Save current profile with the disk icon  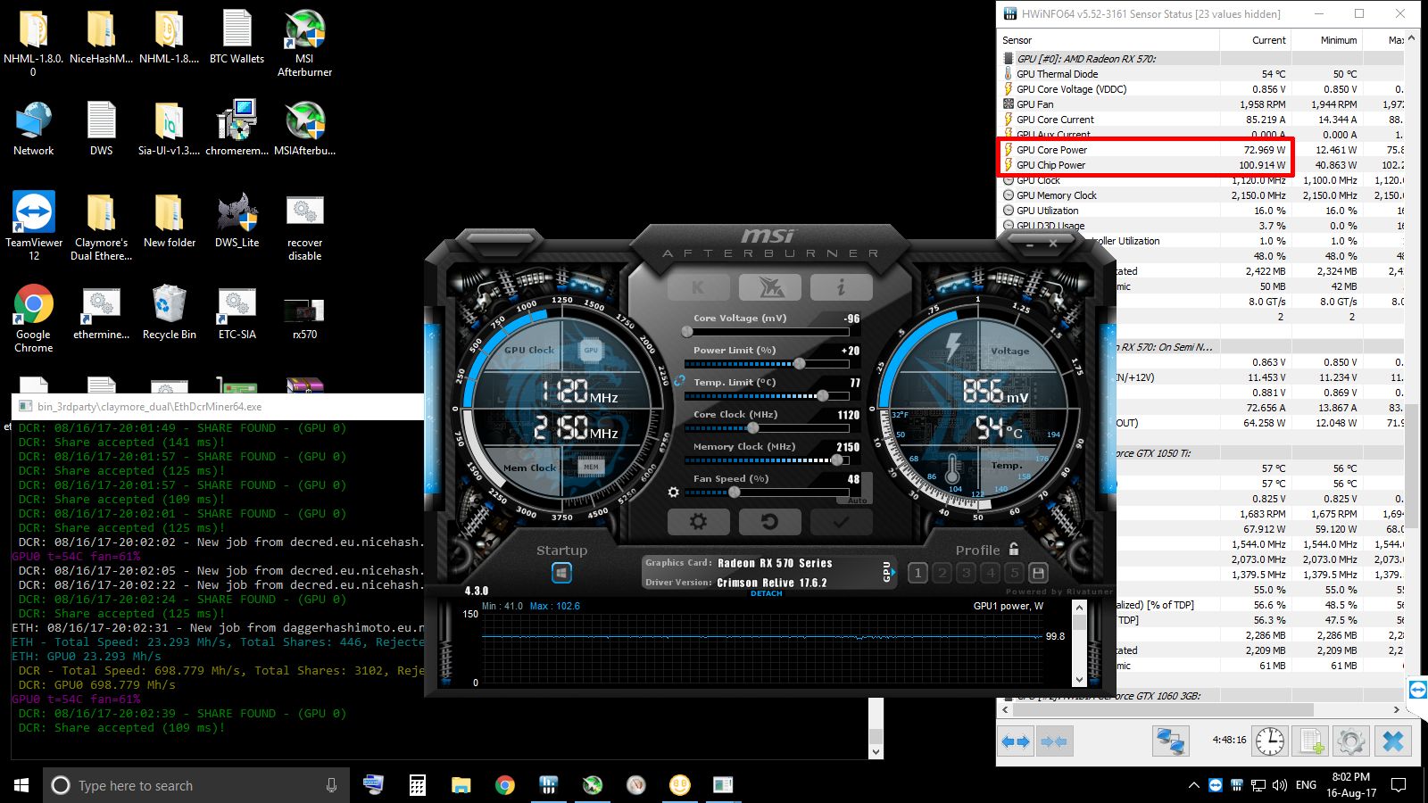point(1037,572)
